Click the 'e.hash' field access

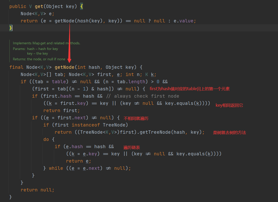tap(74, 147)
